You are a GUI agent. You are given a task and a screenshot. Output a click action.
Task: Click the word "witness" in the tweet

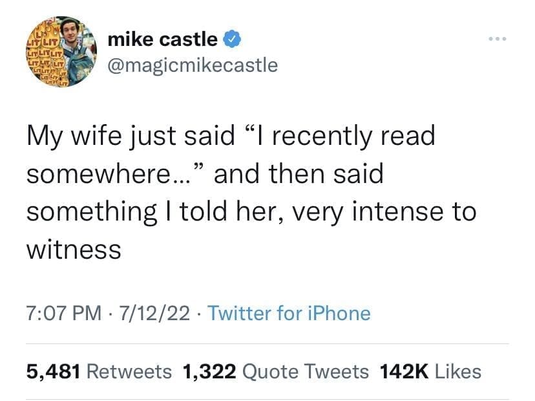click(x=73, y=249)
